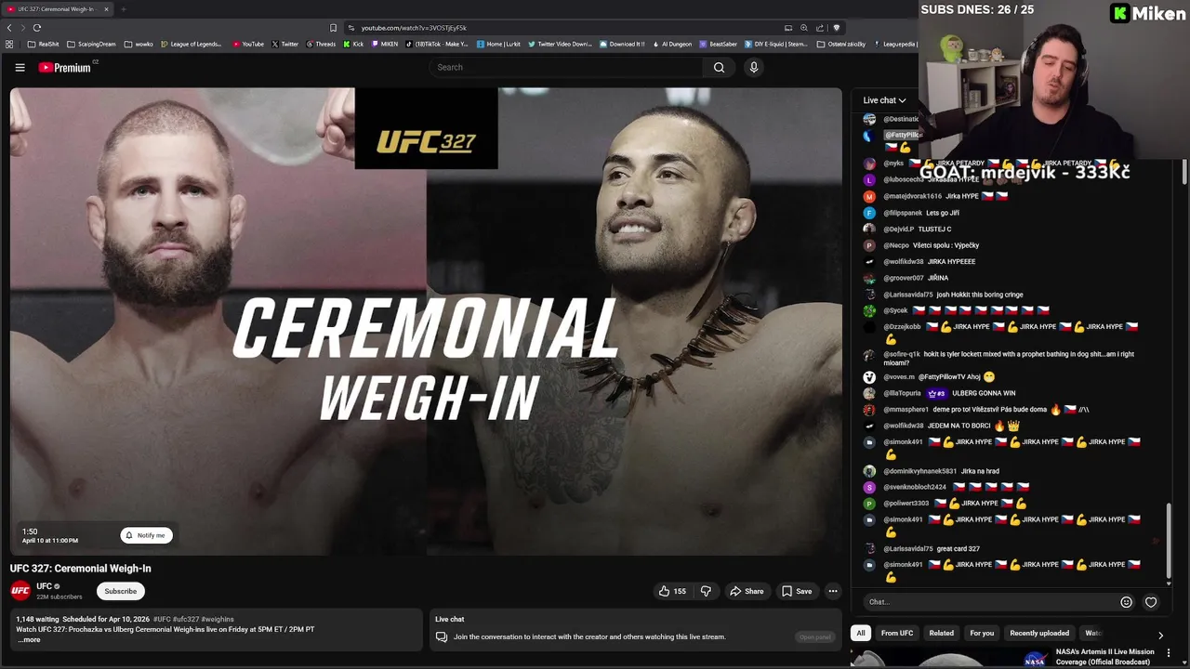Open the Twitter Video Downloader bookmark
The height and width of the screenshot is (669, 1190).
560,44
